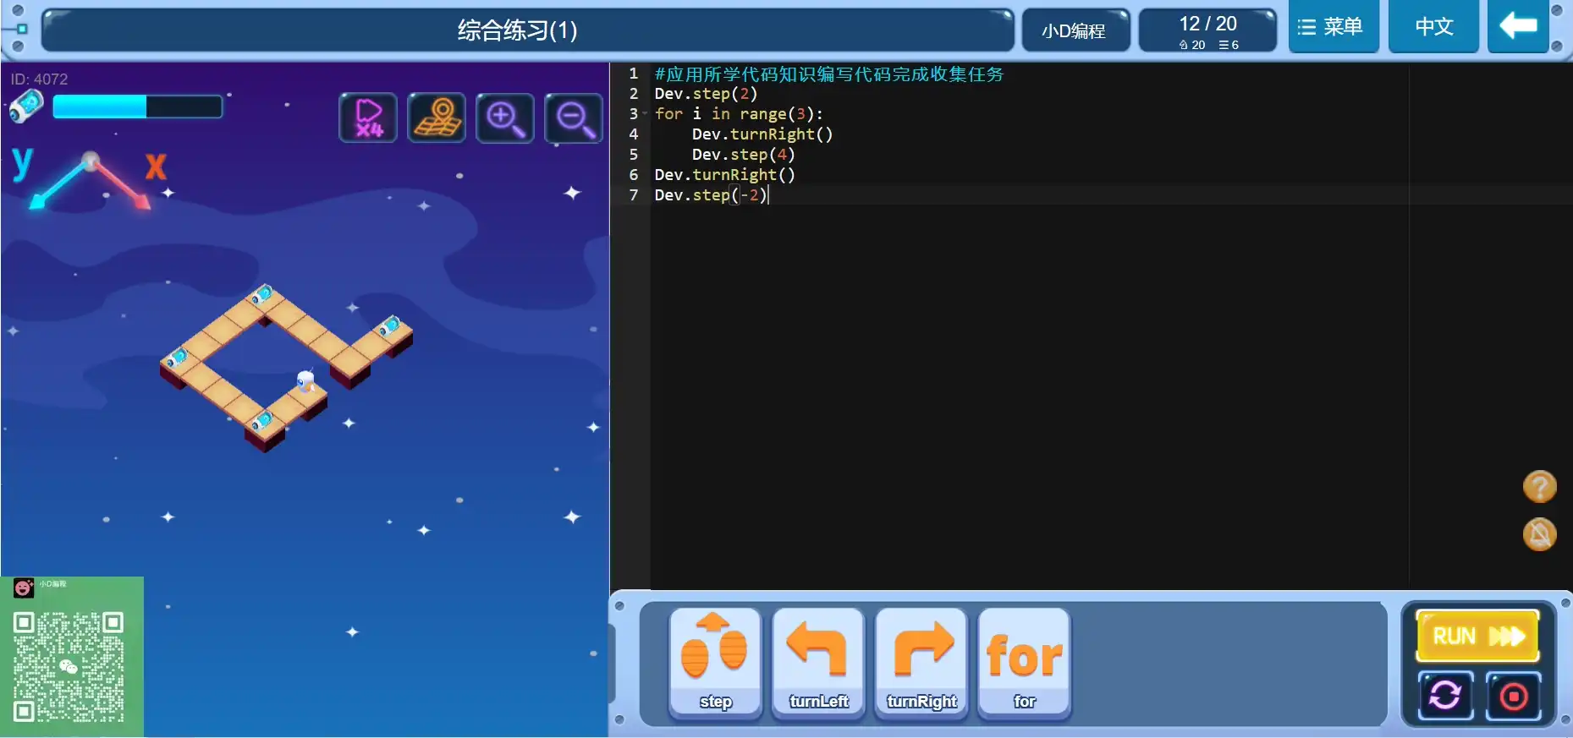Open the help question mark
Viewport: 1573px width, 738px height.
click(1539, 487)
